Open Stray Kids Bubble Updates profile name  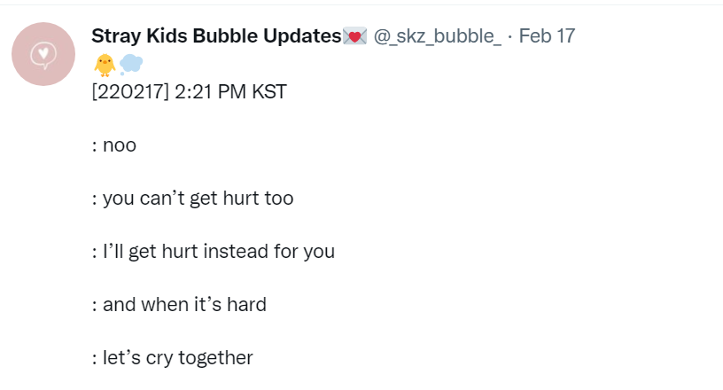pyautogui.click(x=216, y=36)
